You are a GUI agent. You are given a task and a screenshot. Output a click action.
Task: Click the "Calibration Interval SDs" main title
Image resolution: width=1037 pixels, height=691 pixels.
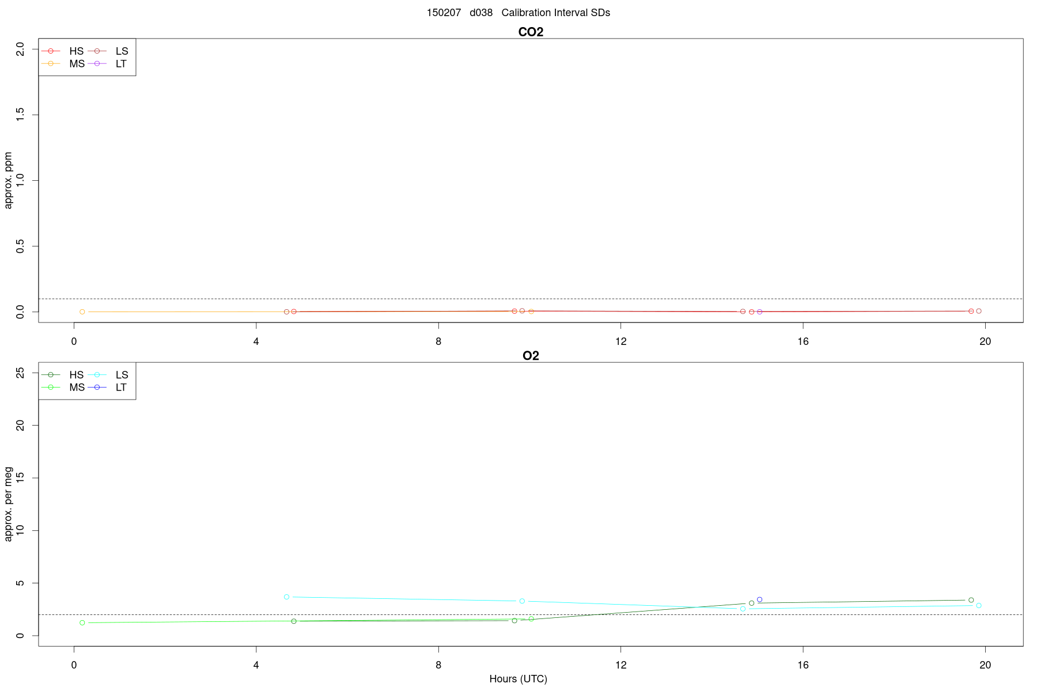pos(518,13)
